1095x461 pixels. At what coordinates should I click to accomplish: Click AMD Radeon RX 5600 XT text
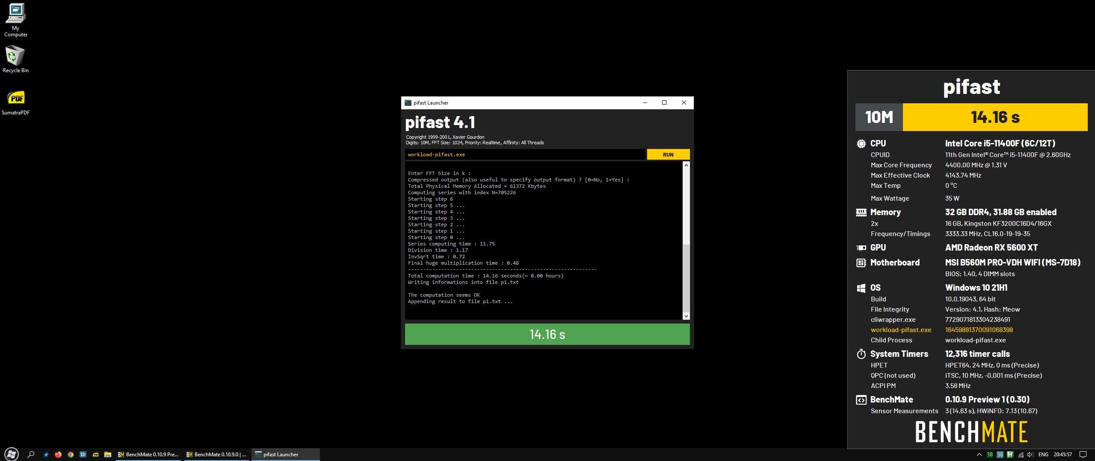coord(991,248)
